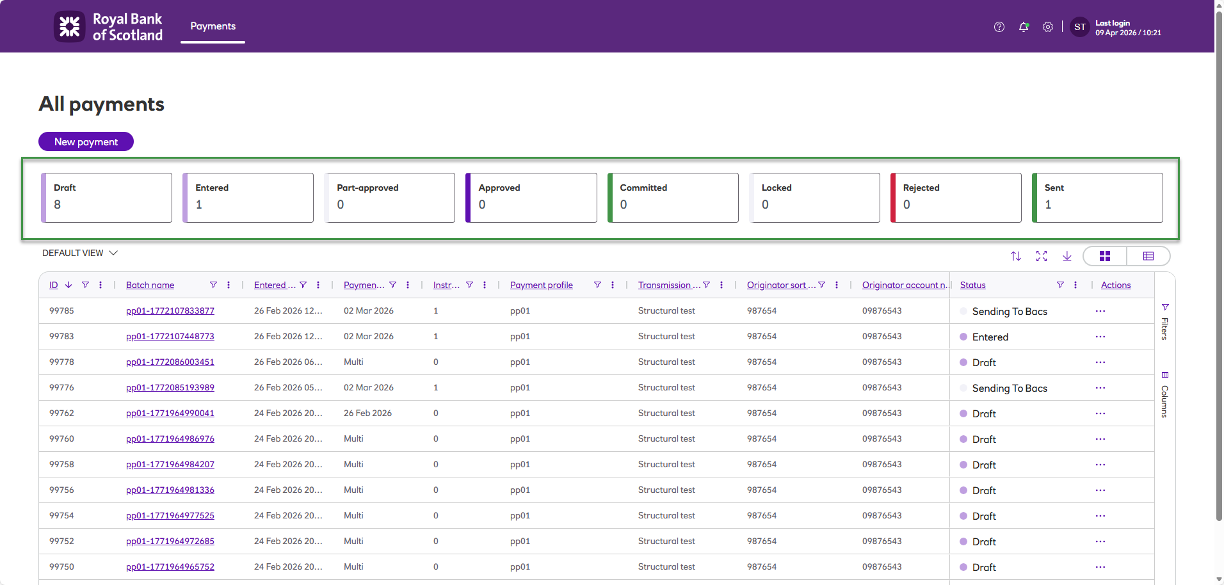Open the help question mark icon
This screenshot has height=585, width=1224.
tap(999, 27)
